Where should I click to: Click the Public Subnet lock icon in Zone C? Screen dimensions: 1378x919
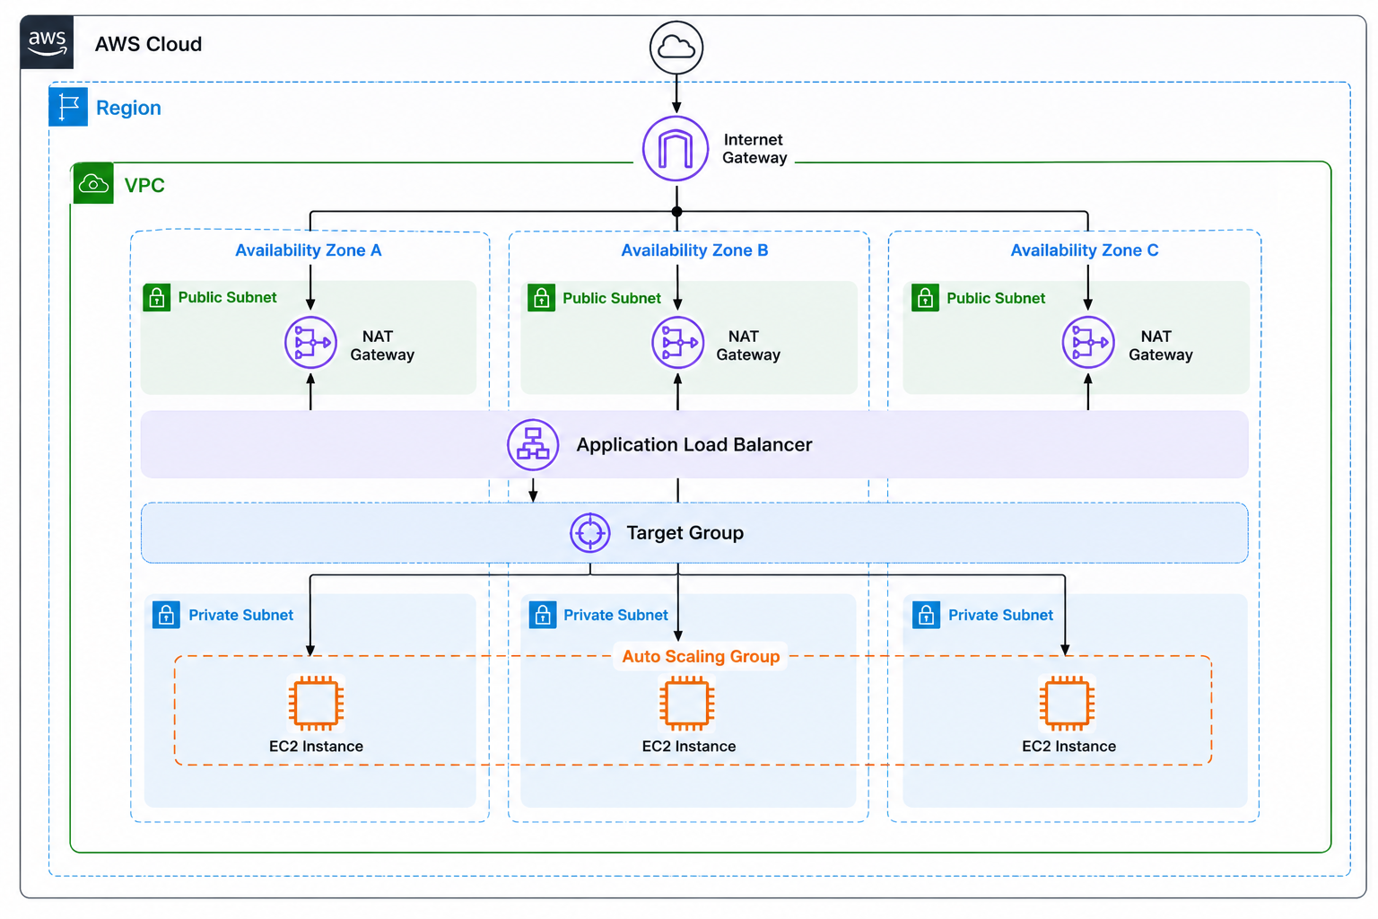pos(925,298)
